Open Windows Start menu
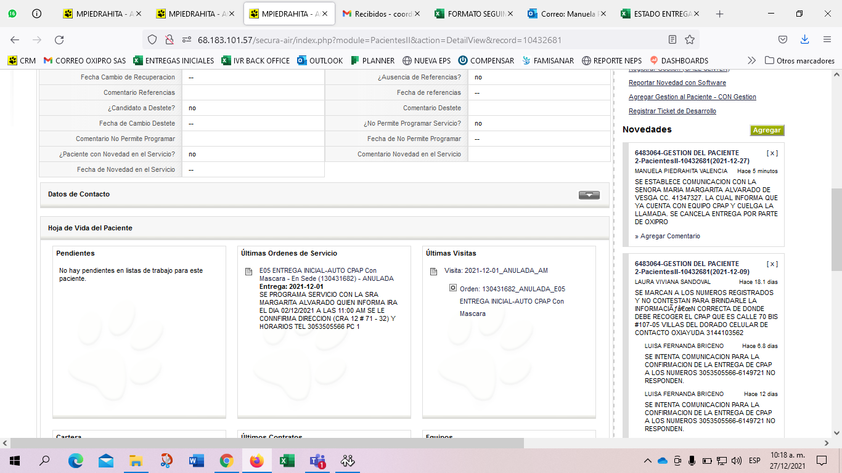Screen dimensions: 842x473 tap(15, 460)
